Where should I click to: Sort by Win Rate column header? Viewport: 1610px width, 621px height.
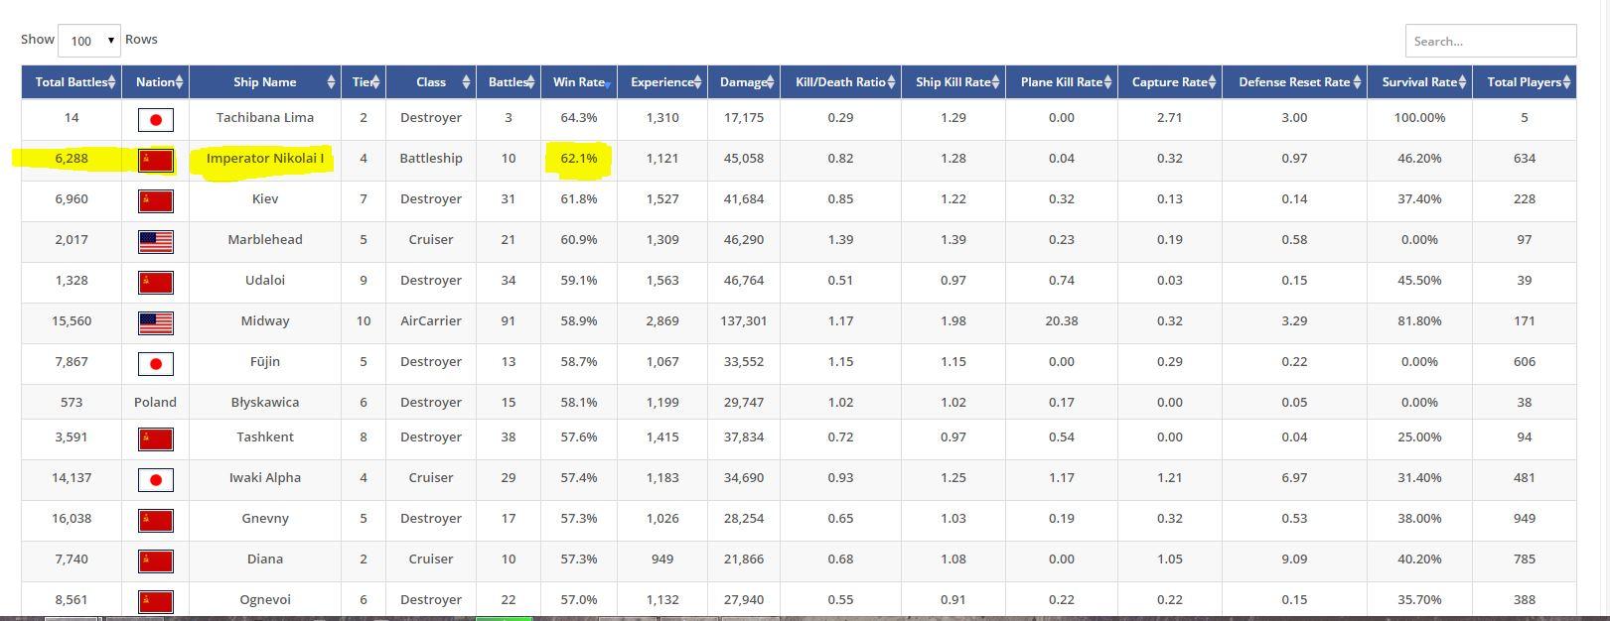pos(579,82)
